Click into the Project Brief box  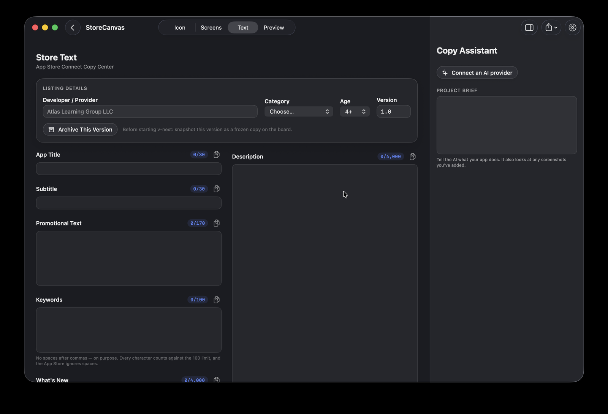pyautogui.click(x=507, y=125)
